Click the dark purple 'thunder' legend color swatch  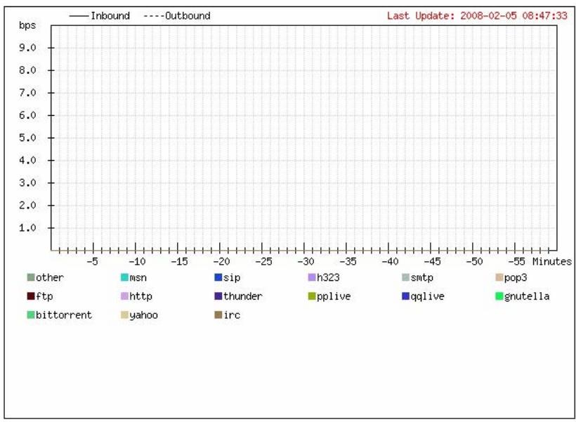(x=218, y=296)
